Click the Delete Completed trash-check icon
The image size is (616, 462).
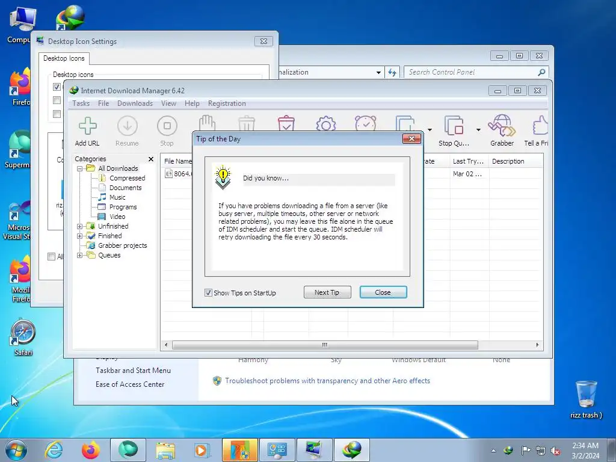click(286, 123)
